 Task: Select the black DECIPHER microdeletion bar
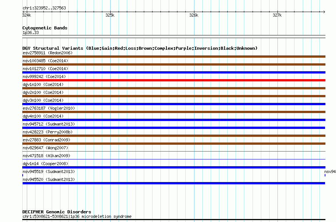coord(174,220)
